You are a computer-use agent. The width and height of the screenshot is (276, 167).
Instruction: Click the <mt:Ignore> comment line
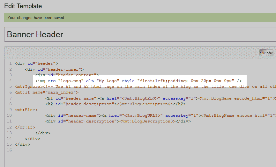[145, 87]
